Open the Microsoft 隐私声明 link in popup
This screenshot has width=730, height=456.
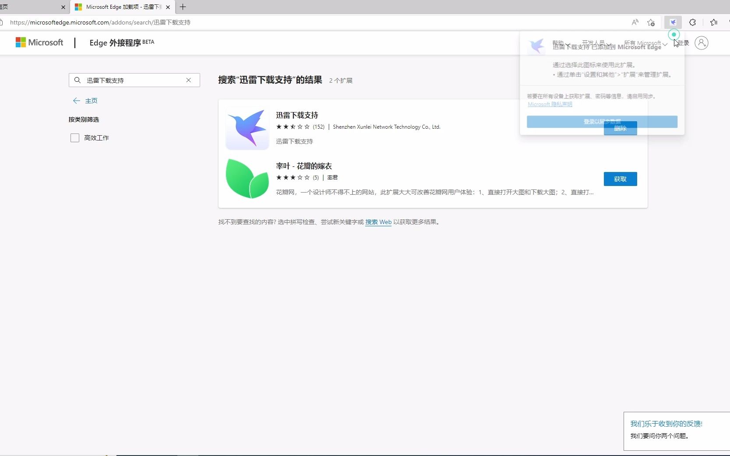point(550,104)
